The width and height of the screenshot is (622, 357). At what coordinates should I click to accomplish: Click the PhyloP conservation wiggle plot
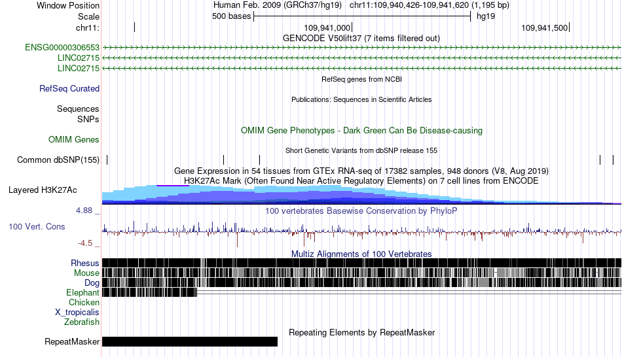(362, 233)
